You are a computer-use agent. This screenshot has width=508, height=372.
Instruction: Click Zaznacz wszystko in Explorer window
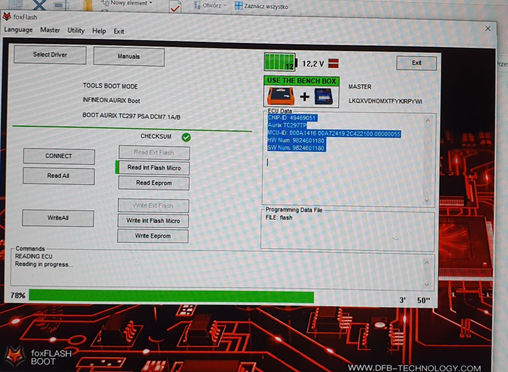262,6
